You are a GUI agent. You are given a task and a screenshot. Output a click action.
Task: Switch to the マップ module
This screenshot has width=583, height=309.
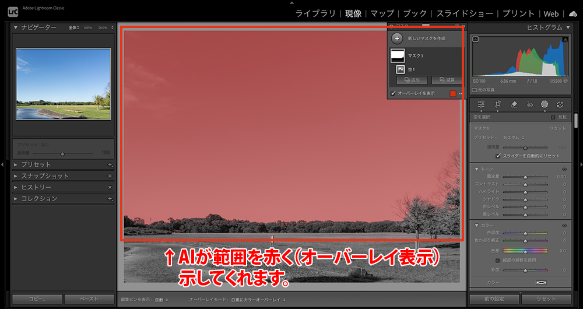pos(382,14)
